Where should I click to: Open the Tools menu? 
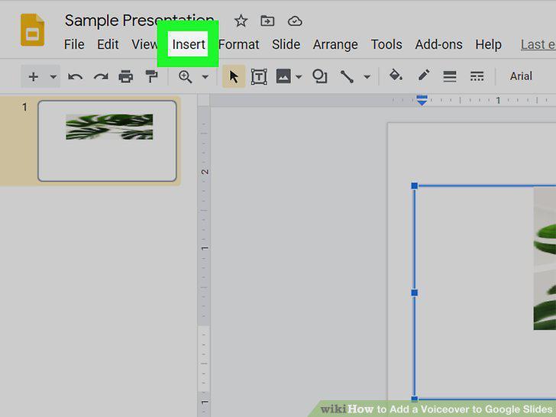tap(386, 44)
